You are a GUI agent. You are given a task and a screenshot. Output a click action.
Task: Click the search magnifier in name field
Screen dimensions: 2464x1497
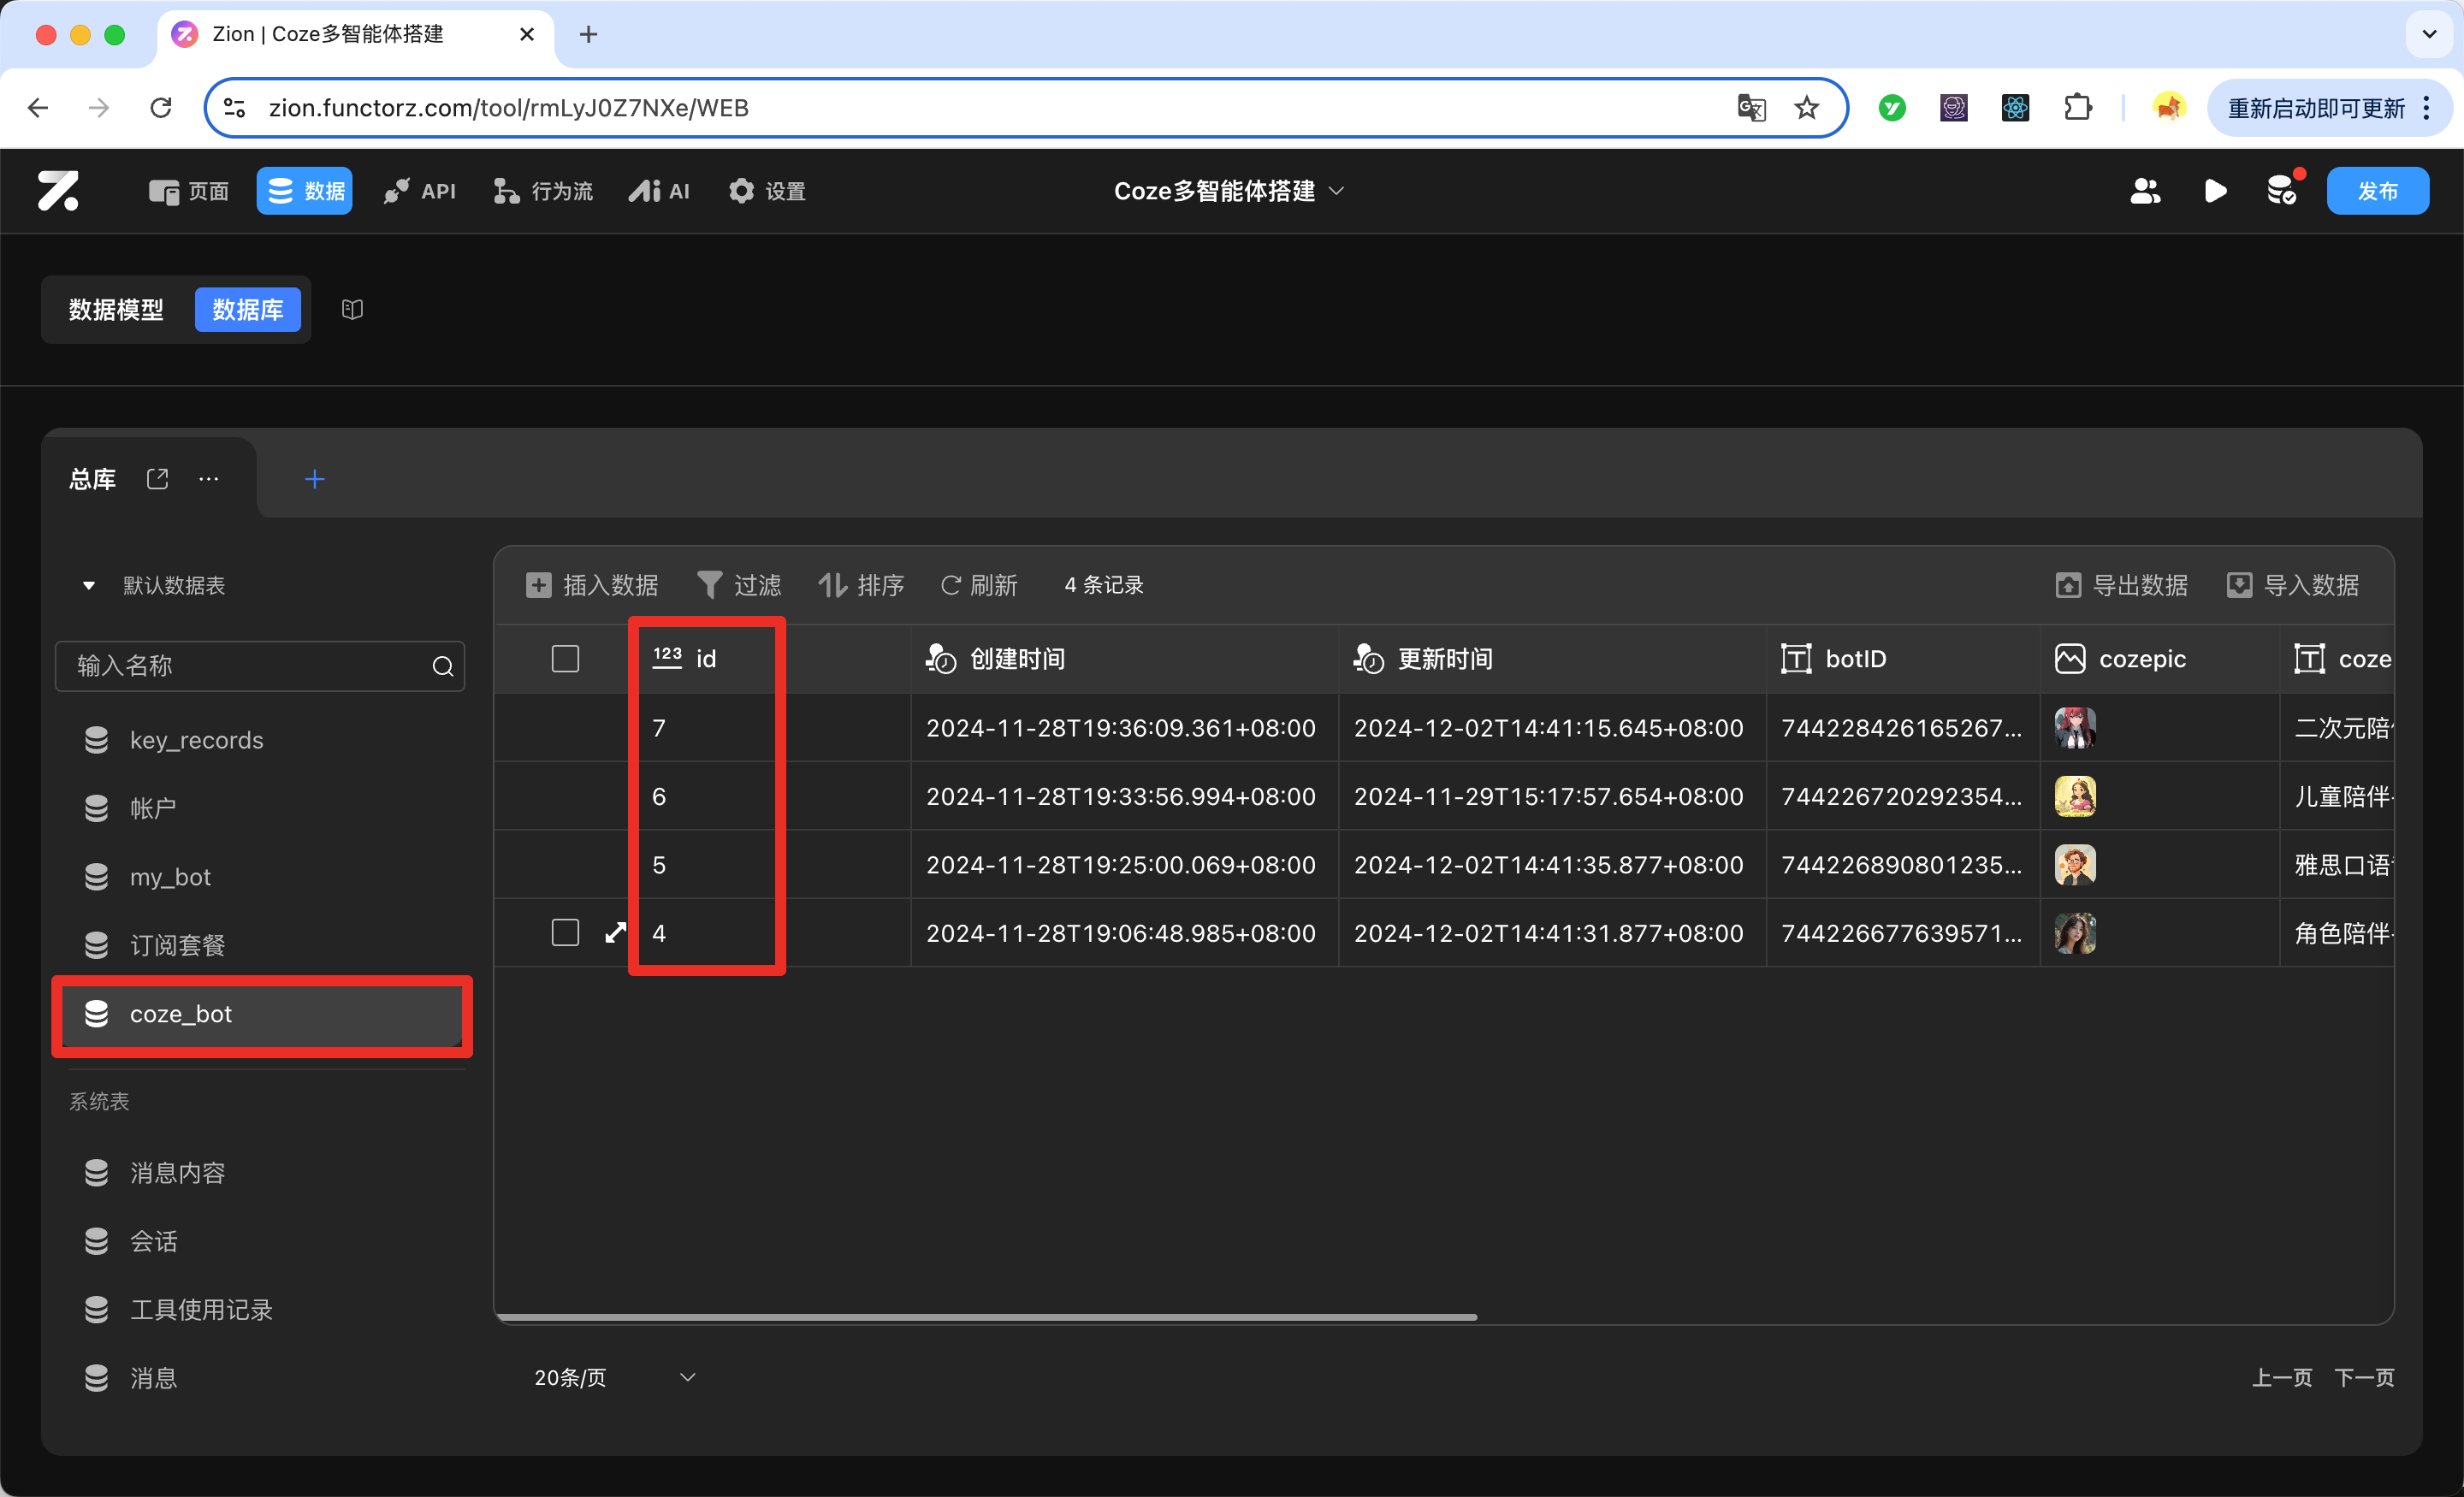pos(443,666)
